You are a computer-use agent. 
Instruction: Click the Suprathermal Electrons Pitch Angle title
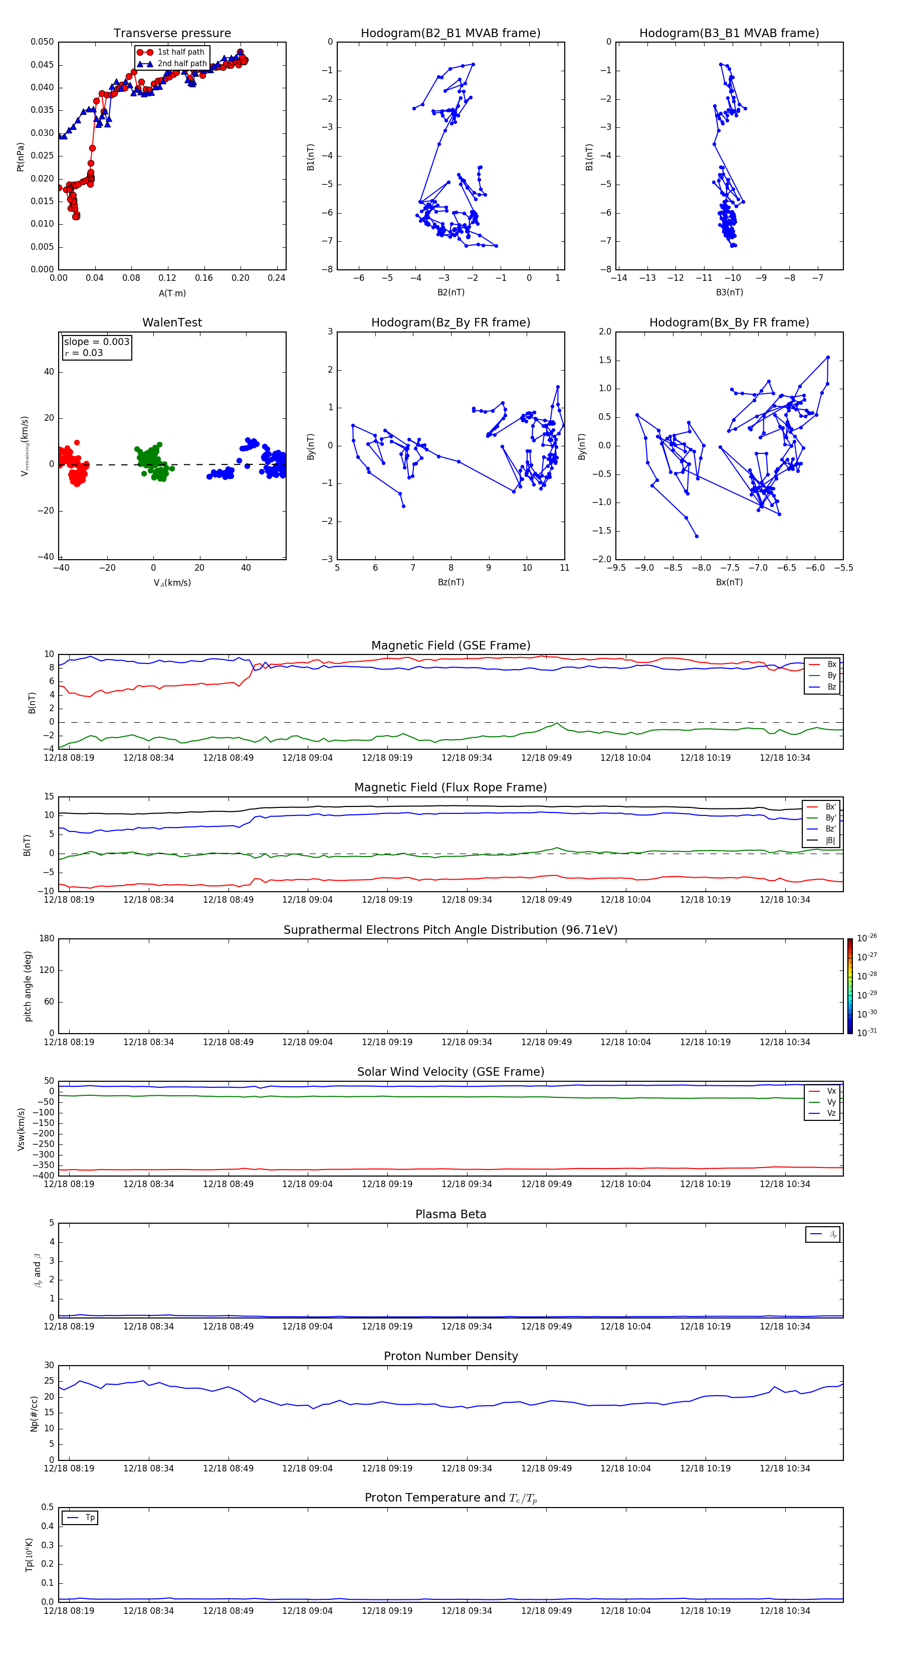click(450, 930)
